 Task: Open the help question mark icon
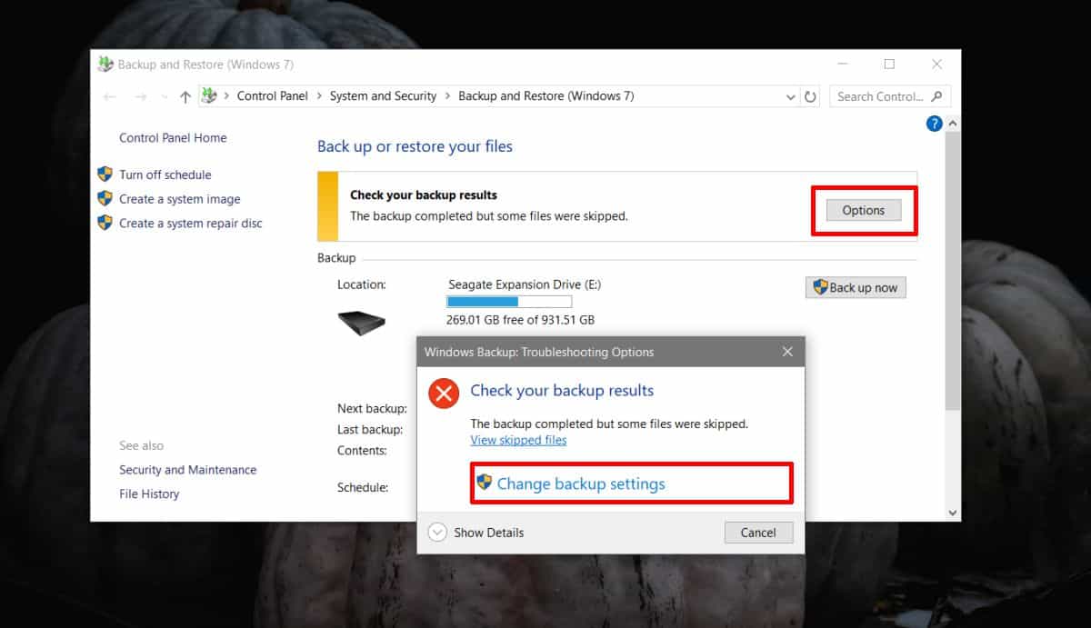pyautogui.click(x=934, y=123)
